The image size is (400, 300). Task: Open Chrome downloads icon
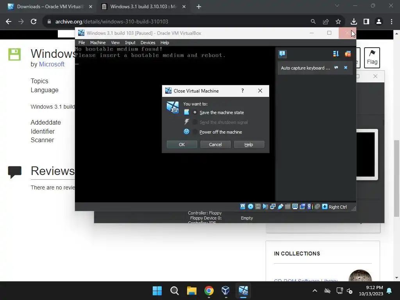354,21
